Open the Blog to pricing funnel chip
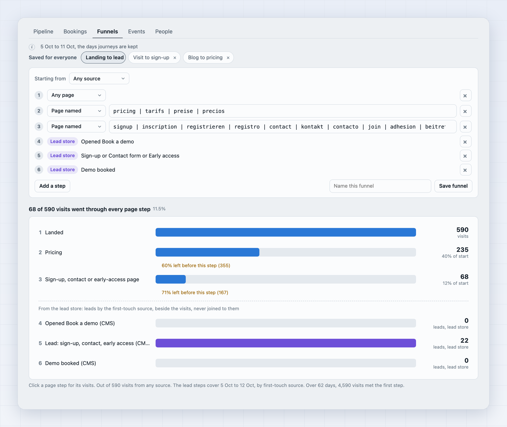Viewport: 507px width, 427px height. tap(205, 57)
